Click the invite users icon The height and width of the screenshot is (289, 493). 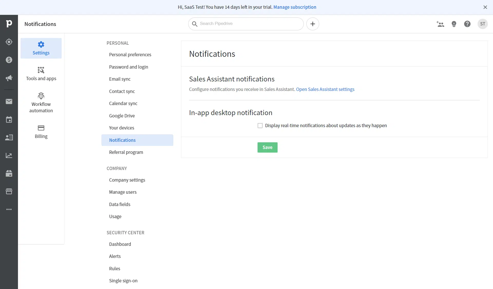(x=440, y=24)
